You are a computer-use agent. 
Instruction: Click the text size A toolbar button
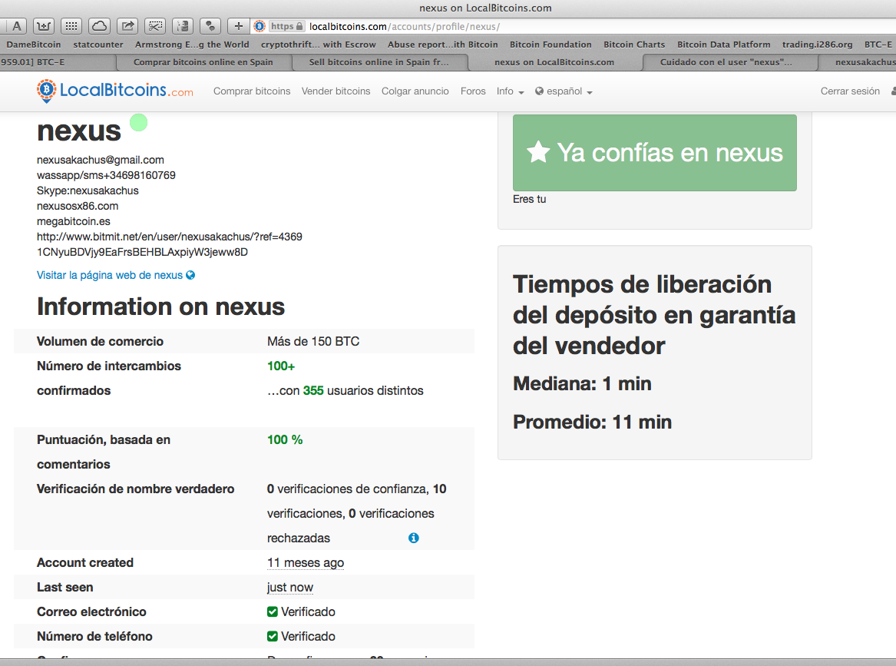(16, 26)
